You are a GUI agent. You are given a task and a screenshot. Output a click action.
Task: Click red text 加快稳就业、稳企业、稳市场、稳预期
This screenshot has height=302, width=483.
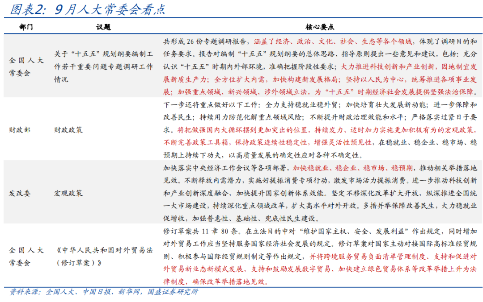click(353, 168)
